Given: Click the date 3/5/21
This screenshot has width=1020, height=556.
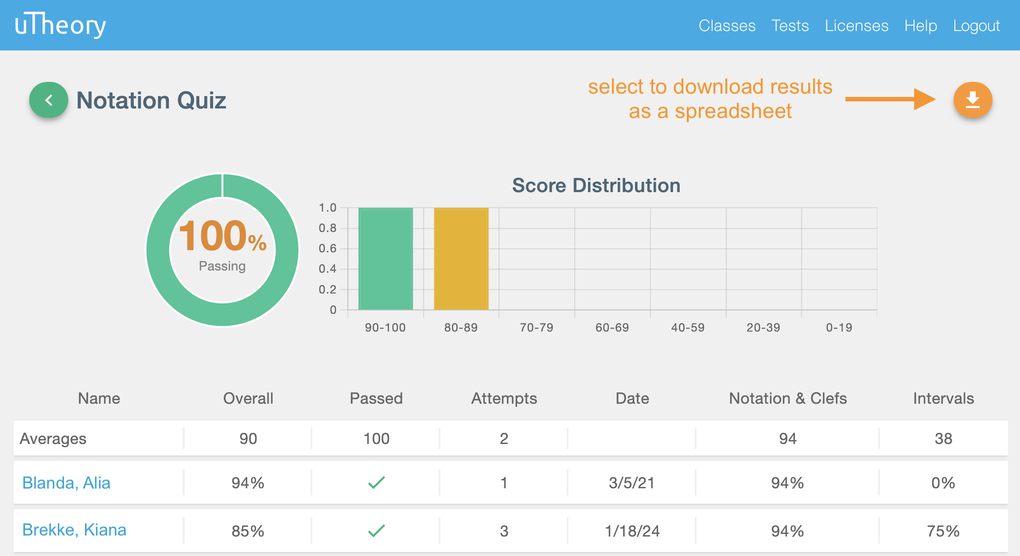Looking at the screenshot, I should [632, 483].
